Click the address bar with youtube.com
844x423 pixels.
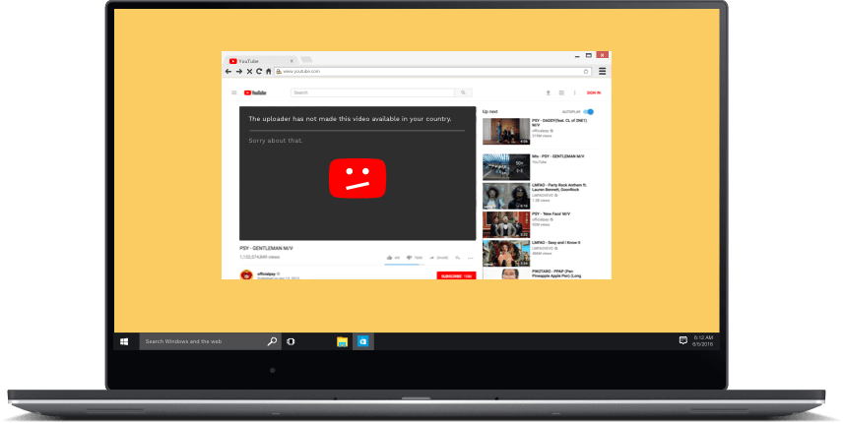click(x=432, y=71)
